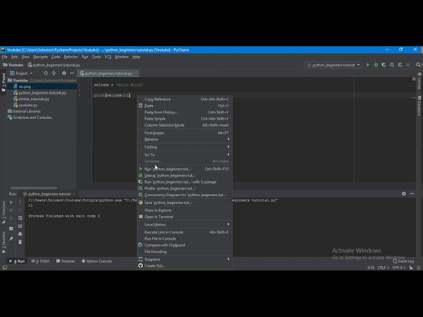This screenshot has width=423, height=317.
Task: Locate current file using target icon
Action: pos(46,73)
